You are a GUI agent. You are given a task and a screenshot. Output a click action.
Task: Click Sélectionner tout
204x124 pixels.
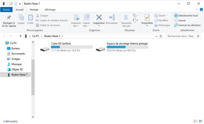pos(186,16)
